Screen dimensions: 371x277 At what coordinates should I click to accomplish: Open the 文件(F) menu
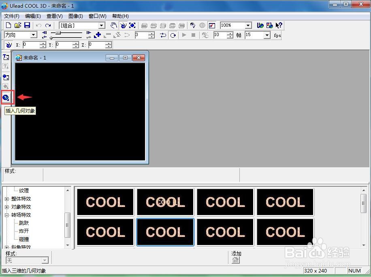(12, 16)
